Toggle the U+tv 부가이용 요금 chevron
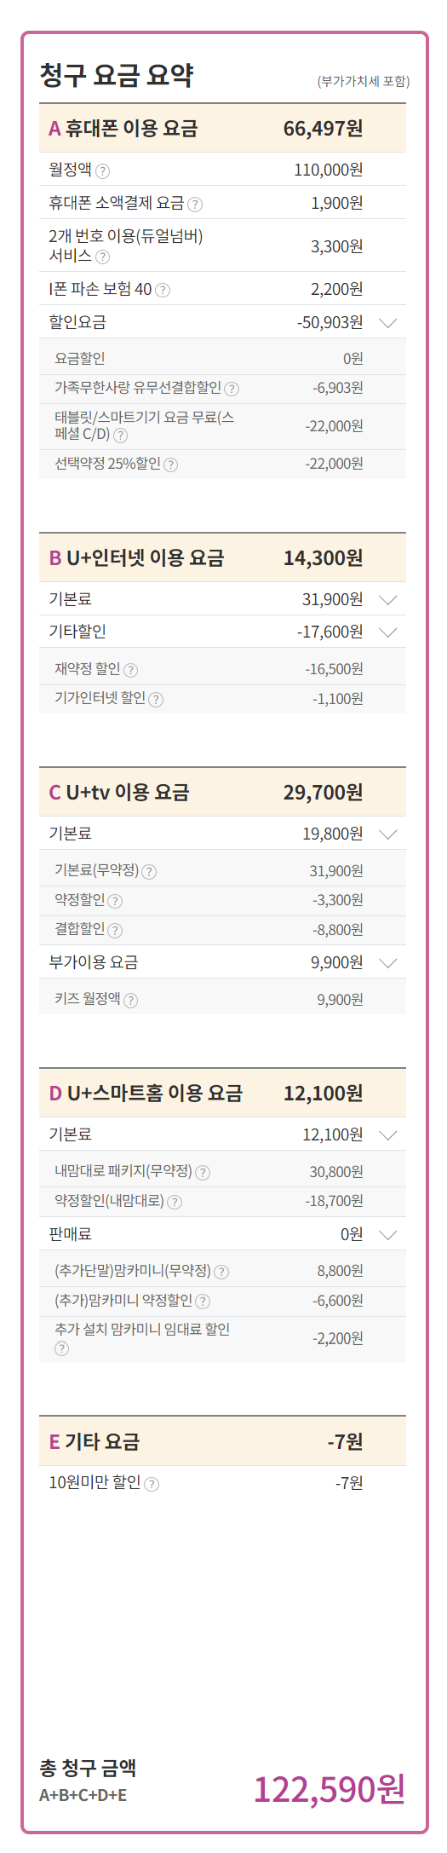This screenshot has height=1853, width=447. [x=388, y=963]
